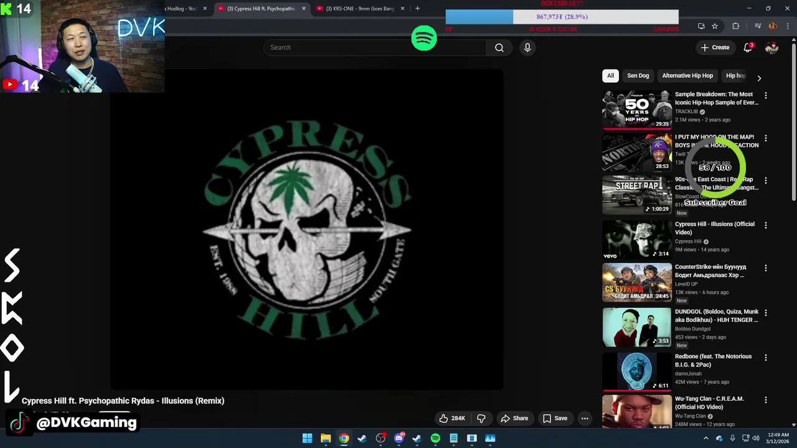The width and height of the screenshot is (797, 448).
Task: Open the Redbone 6:11 video thumbnail
Action: tap(636, 371)
